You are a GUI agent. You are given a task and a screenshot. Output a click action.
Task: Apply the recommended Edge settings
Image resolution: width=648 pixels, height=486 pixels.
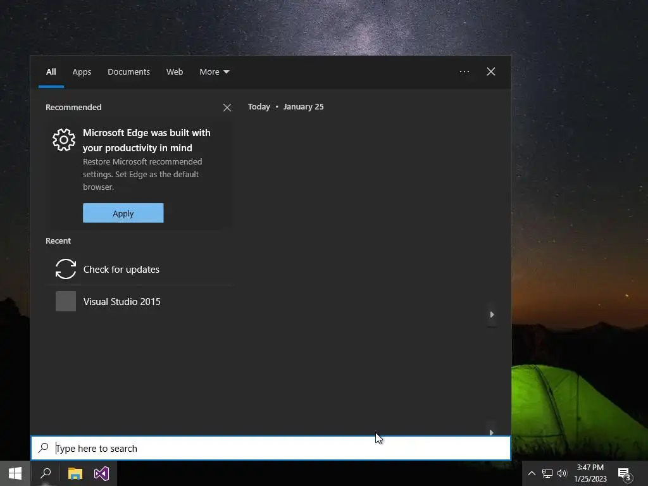tap(123, 213)
